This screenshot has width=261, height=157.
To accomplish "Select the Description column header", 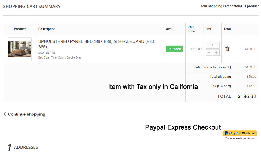I will tap(47, 29).
